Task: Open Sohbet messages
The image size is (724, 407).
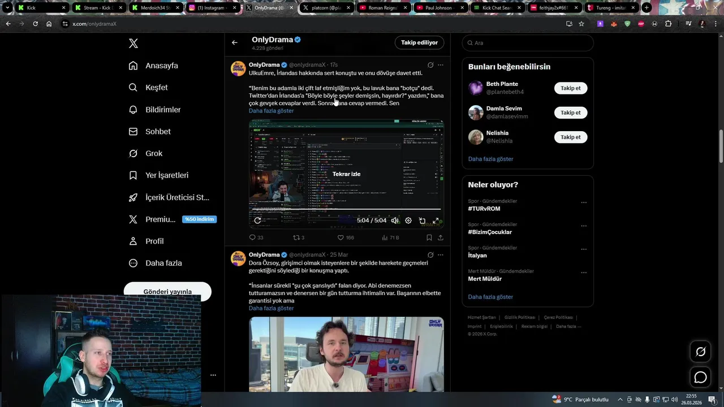Action: pyautogui.click(x=149, y=131)
